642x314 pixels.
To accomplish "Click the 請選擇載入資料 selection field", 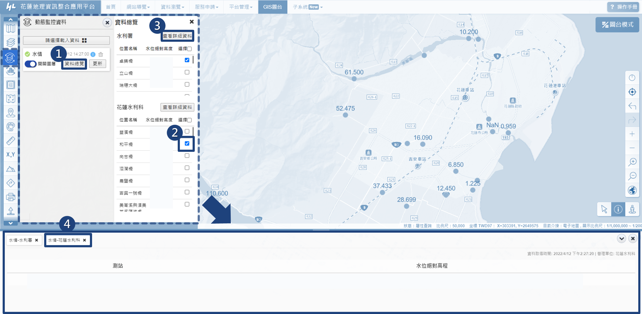I will [66, 40].
